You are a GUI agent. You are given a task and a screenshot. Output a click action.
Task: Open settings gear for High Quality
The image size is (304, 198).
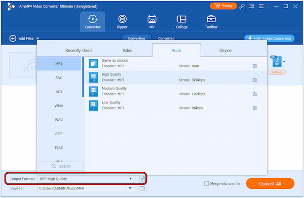[x=254, y=80]
